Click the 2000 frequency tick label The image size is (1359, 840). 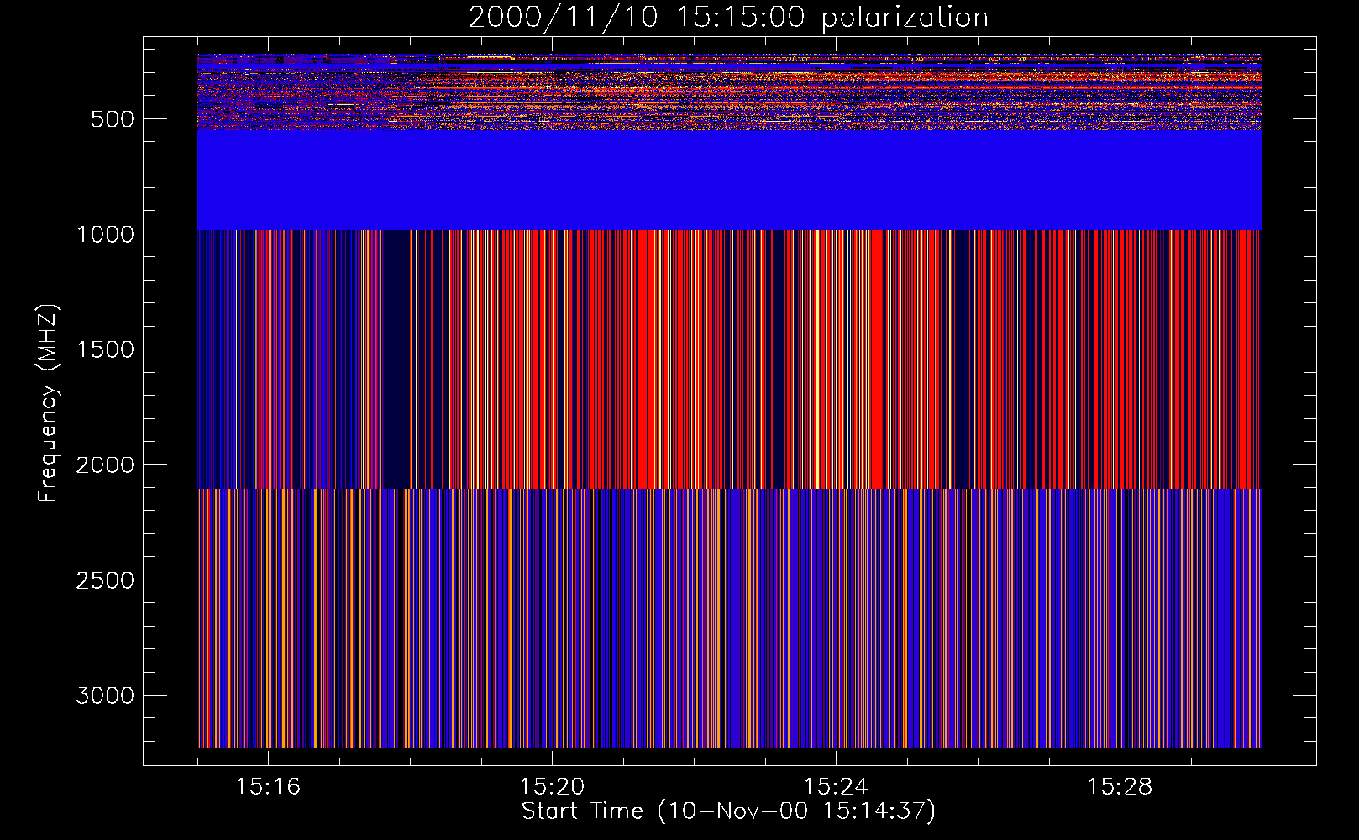pyautogui.click(x=105, y=465)
